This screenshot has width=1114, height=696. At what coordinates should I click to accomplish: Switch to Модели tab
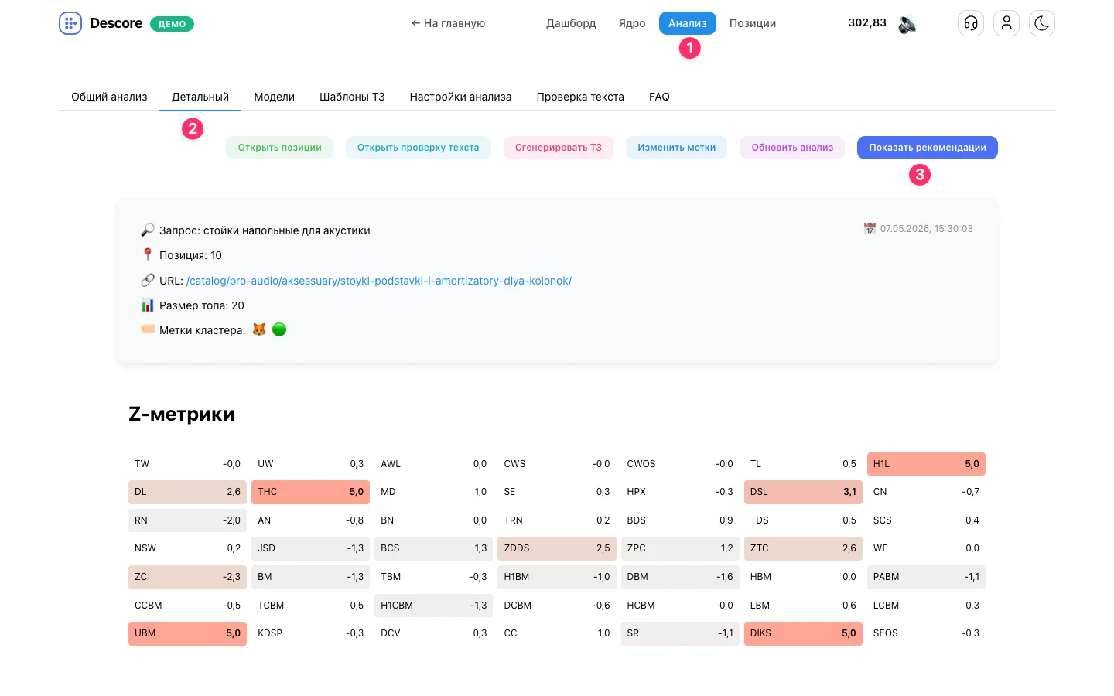coord(275,97)
